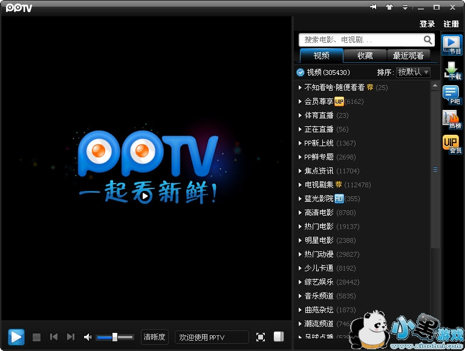Open the 热榜 hot ranking icon

(452, 120)
